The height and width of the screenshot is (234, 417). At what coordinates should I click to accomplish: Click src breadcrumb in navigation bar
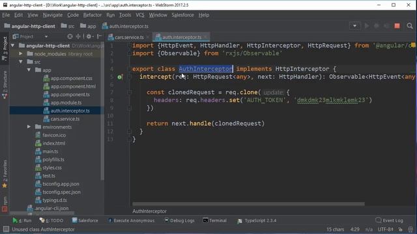click(68, 26)
